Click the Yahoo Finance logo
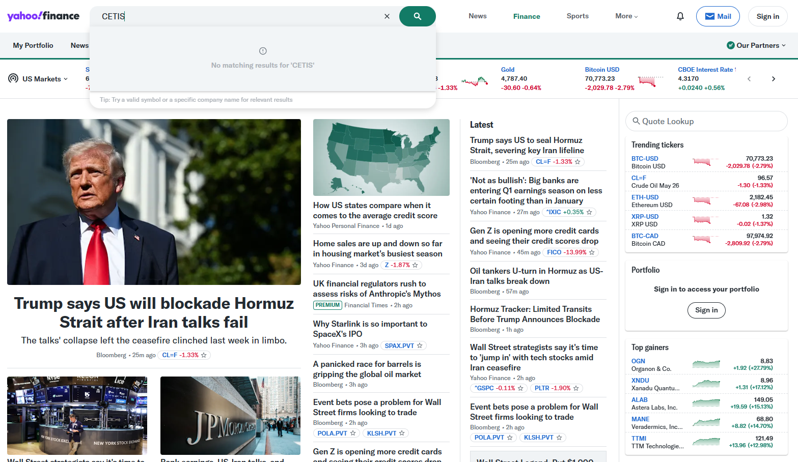The width and height of the screenshot is (798, 462). click(43, 16)
